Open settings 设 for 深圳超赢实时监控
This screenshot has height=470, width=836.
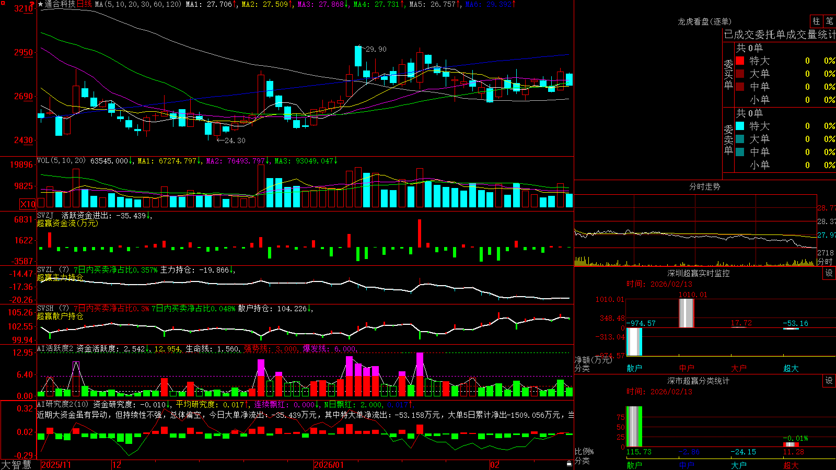click(829, 273)
